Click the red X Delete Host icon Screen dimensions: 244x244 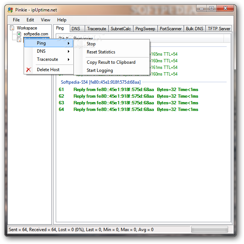(28, 70)
